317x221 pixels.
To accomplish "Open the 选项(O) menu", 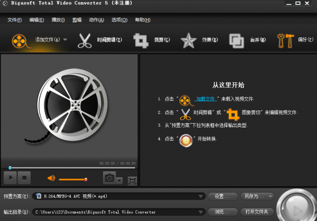I will 119,20.
